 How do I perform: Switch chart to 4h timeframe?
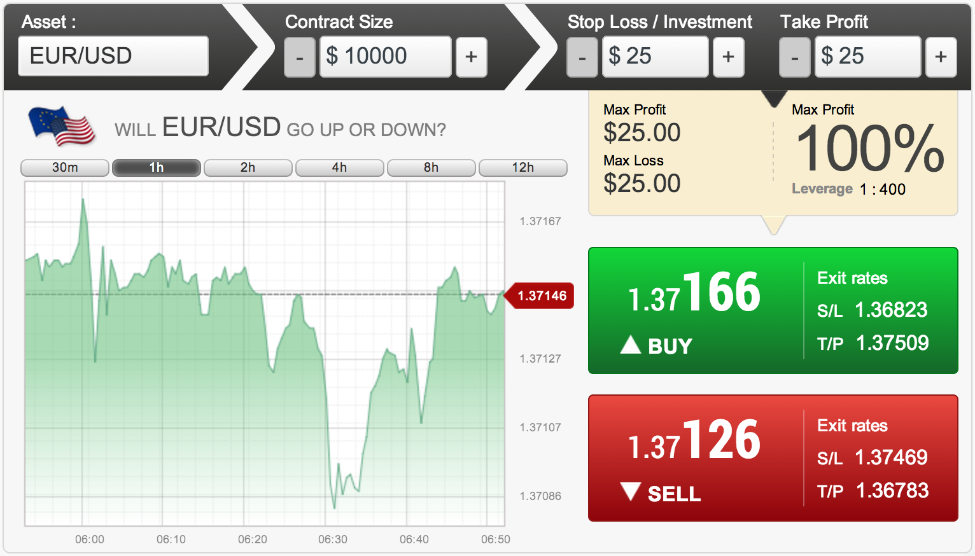(339, 167)
